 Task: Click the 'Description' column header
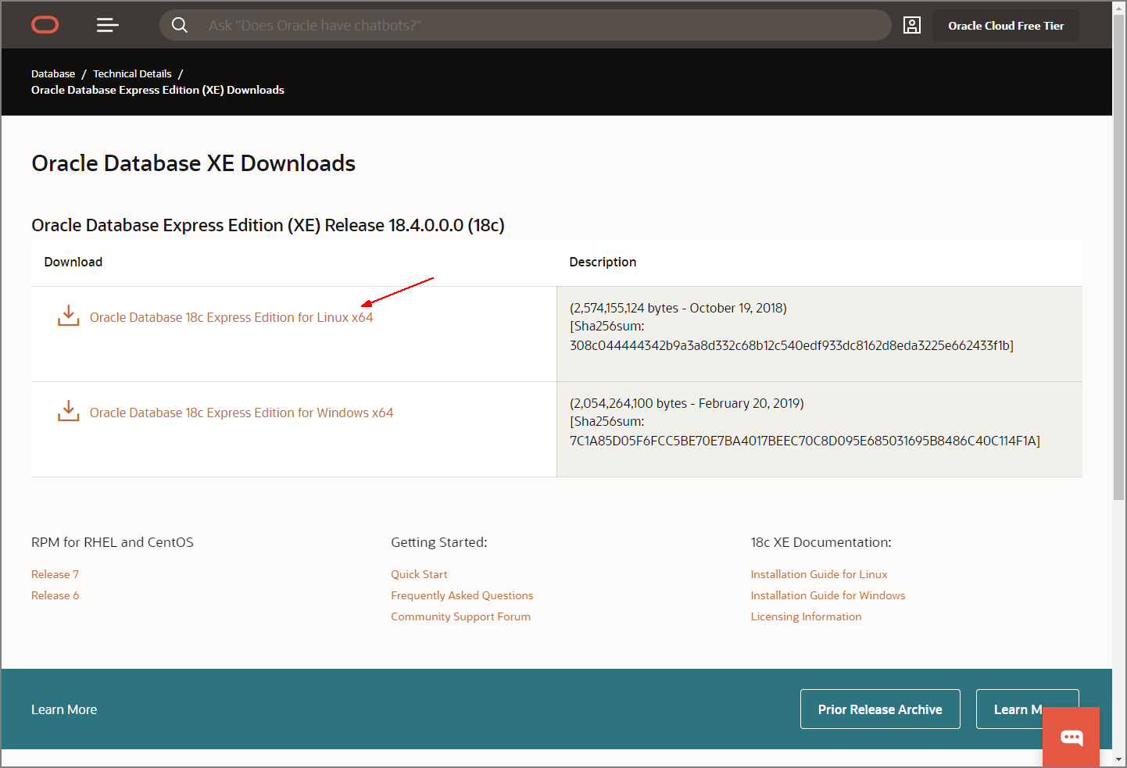click(x=603, y=262)
